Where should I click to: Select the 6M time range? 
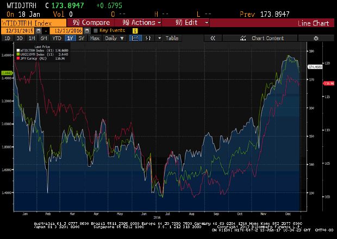(x=44, y=38)
